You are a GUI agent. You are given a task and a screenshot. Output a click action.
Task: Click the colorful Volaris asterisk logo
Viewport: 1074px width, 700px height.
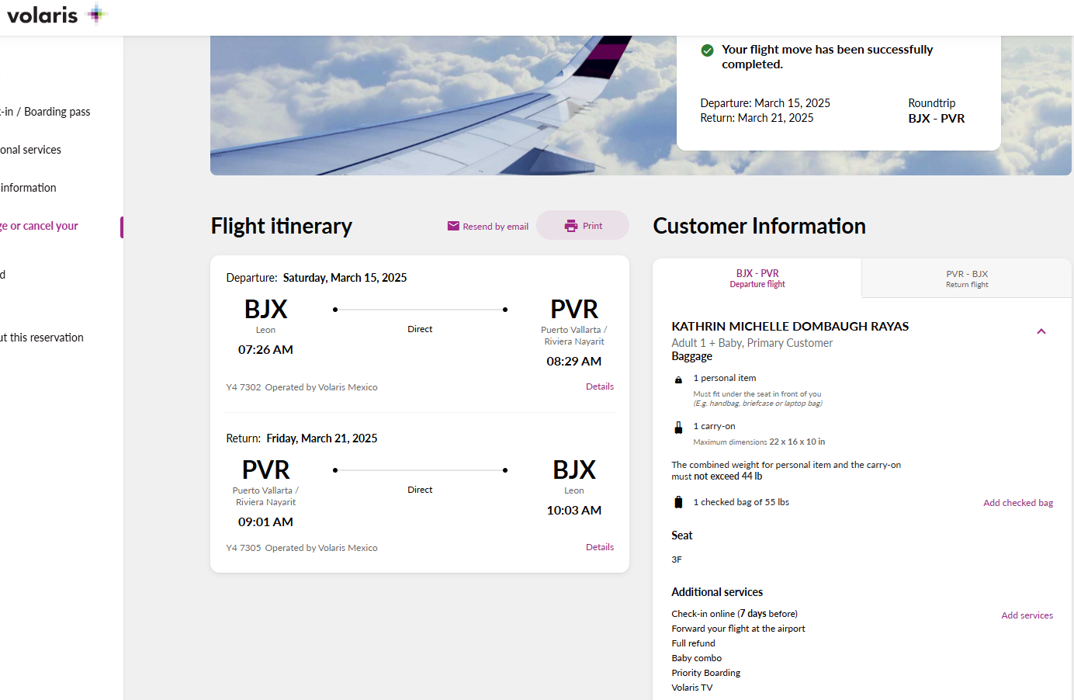pyautogui.click(x=96, y=13)
